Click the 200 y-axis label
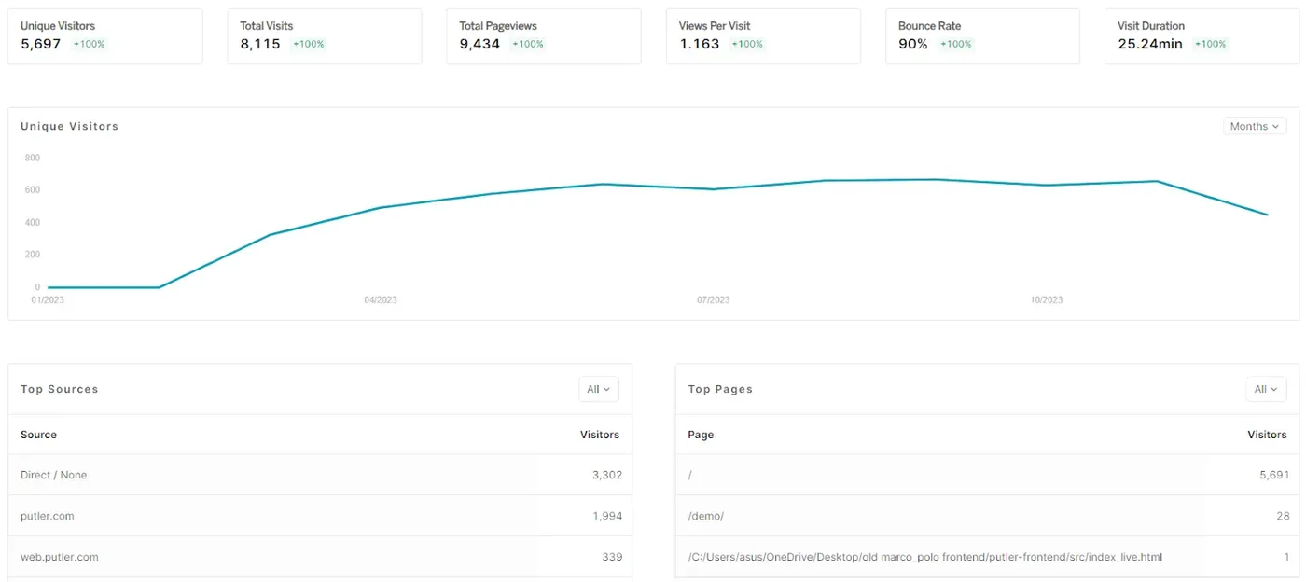This screenshot has width=1306, height=582. pos(33,255)
